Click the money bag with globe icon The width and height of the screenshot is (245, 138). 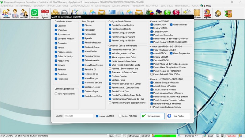pos(149,12)
